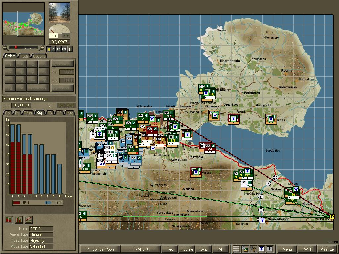The height and width of the screenshot is (254, 339).
Task: Select the Sup supply tab
Action: [x=40, y=113]
